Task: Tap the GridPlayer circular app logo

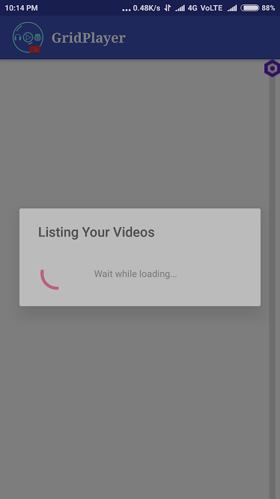Action: click(x=28, y=37)
